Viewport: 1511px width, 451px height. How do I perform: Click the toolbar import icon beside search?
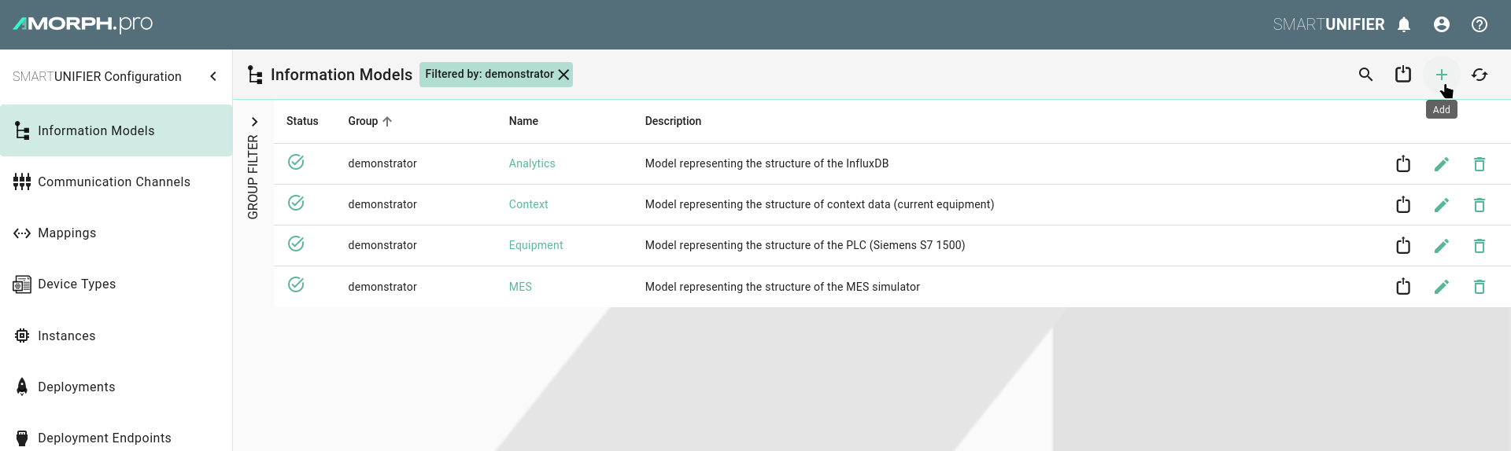[1403, 74]
